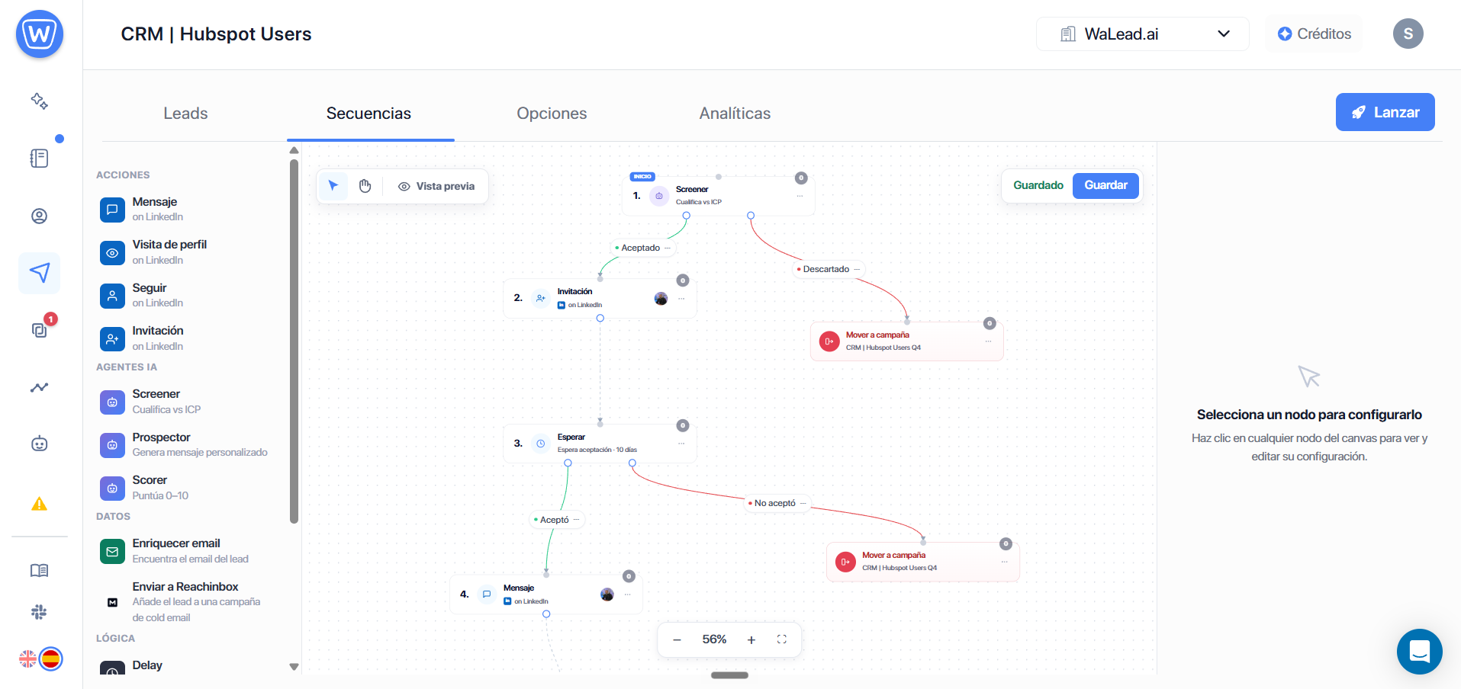Open the S user avatar menu
The height and width of the screenshot is (689, 1461).
tap(1408, 34)
